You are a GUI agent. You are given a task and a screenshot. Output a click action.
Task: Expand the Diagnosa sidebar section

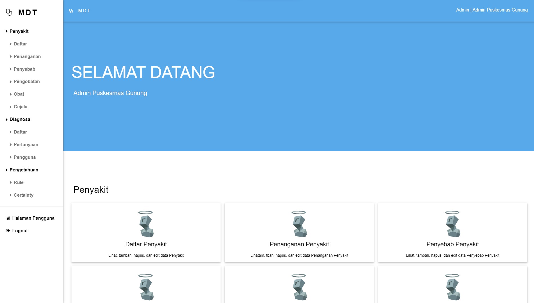pos(20,120)
